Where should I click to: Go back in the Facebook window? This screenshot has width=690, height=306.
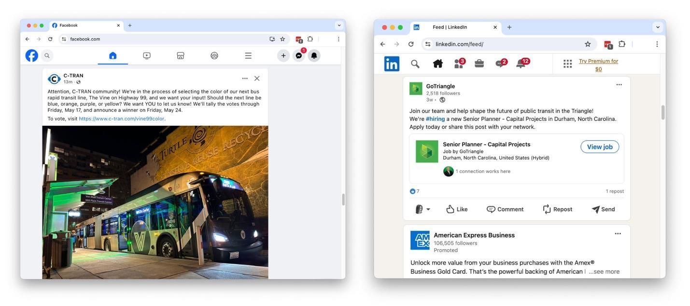point(28,39)
